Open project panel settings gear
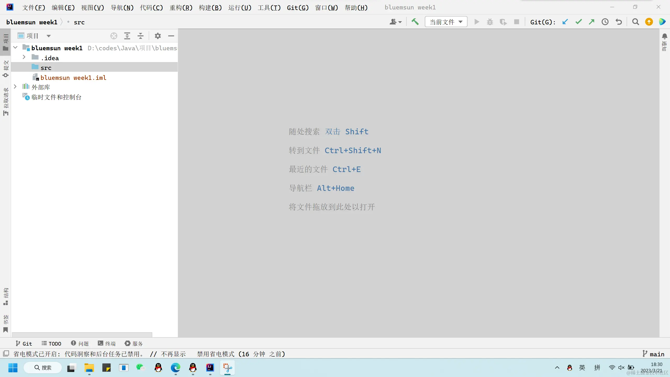Viewport: 670px width, 377px height. point(158,36)
